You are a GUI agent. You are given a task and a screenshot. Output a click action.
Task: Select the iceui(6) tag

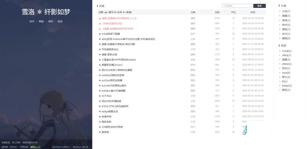tap(286, 73)
